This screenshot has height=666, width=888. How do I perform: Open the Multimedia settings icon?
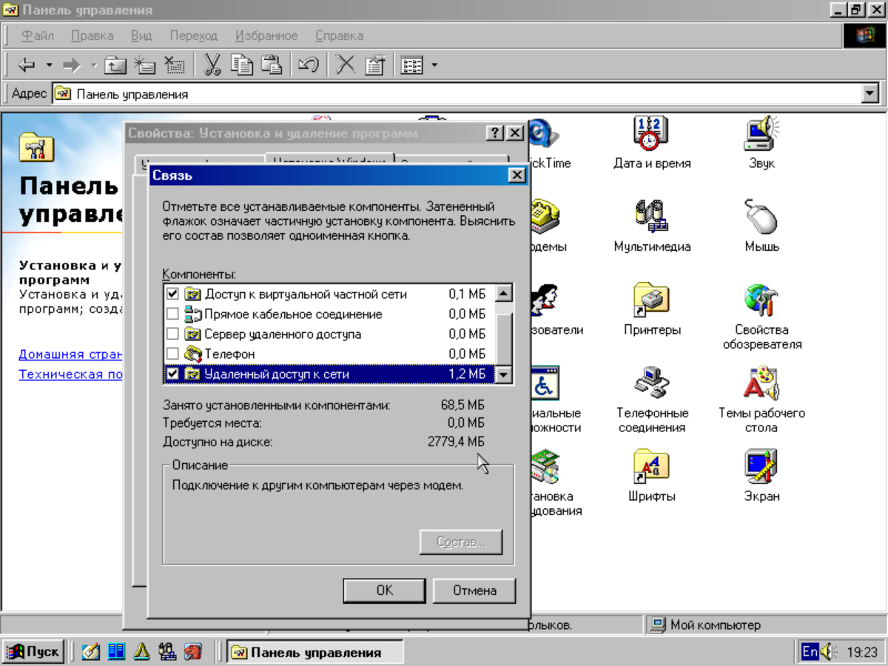[x=651, y=218]
